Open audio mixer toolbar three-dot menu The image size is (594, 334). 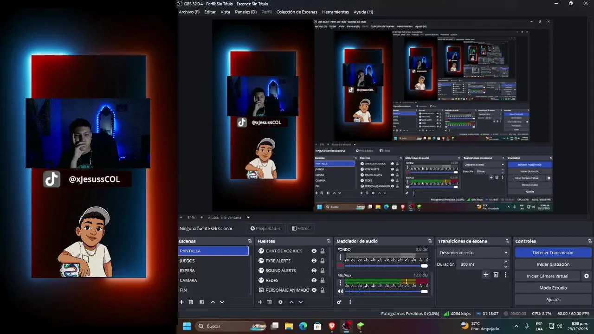350,302
